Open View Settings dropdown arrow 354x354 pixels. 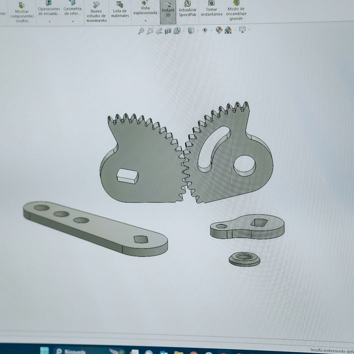tap(249, 30)
